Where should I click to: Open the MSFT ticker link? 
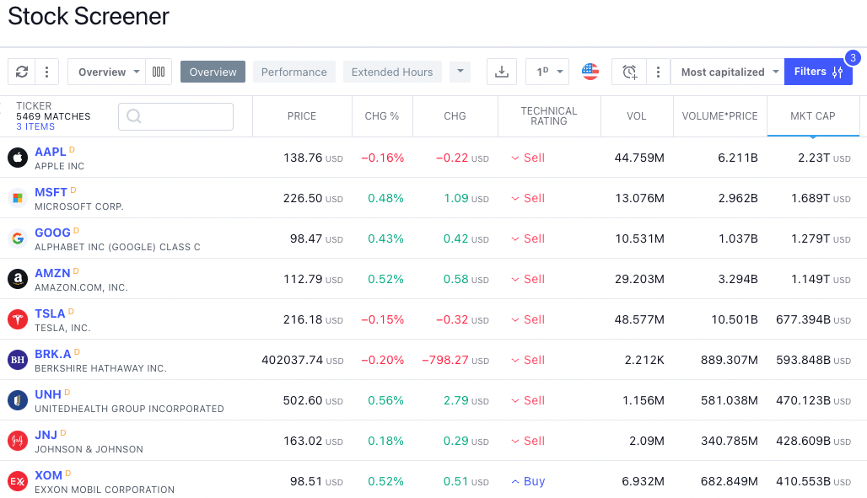(51, 192)
